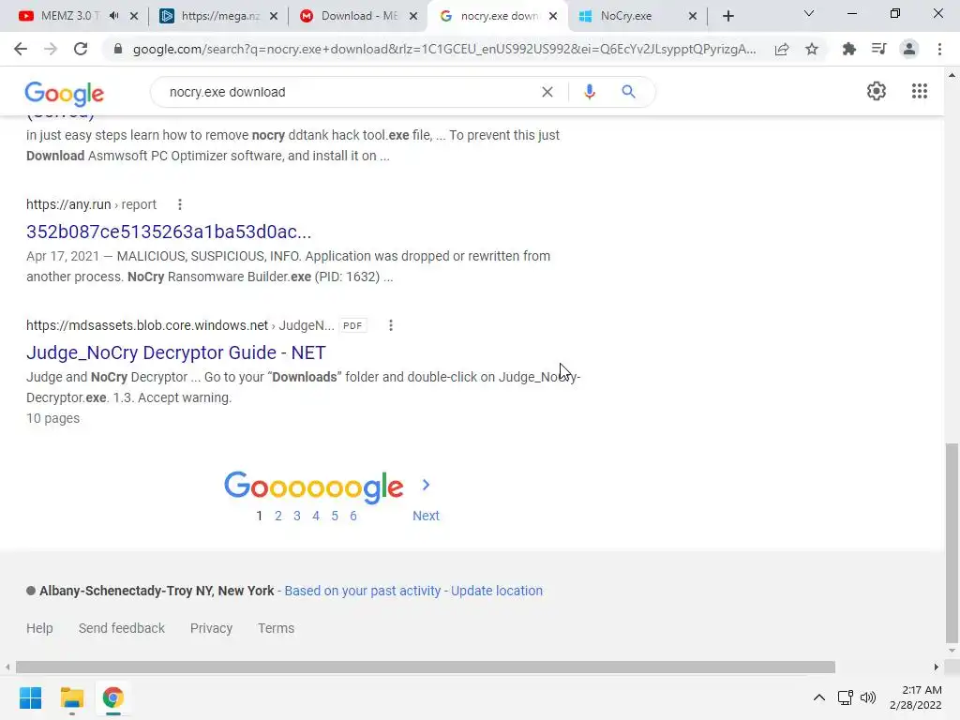Go to results page 4
This screenshot has height=720, width=960.
coord(316,517)
